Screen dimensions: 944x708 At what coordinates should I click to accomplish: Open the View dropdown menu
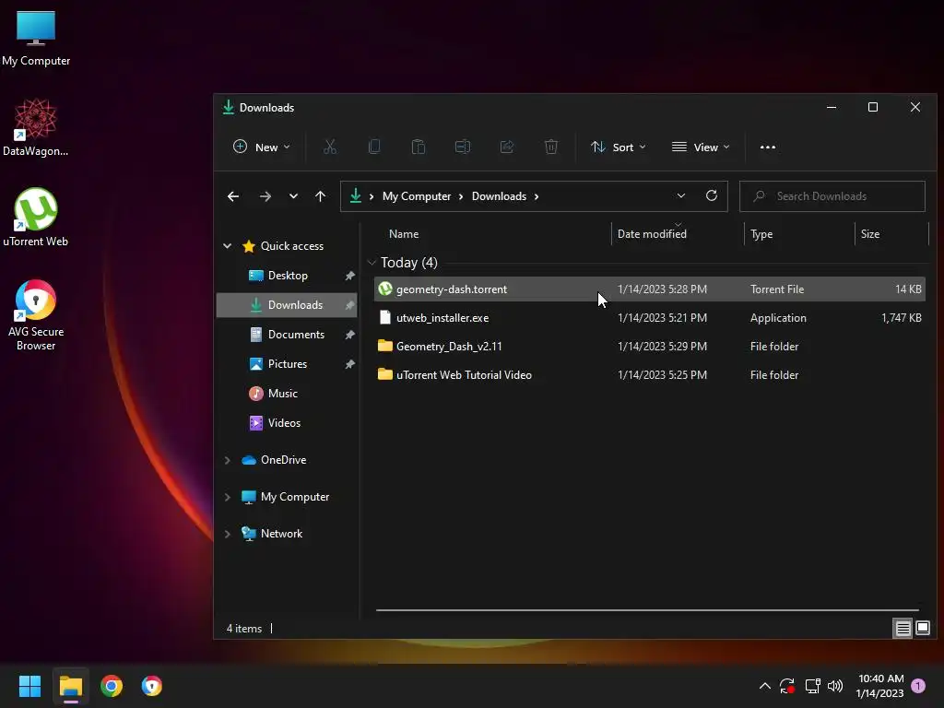[701, 147]
